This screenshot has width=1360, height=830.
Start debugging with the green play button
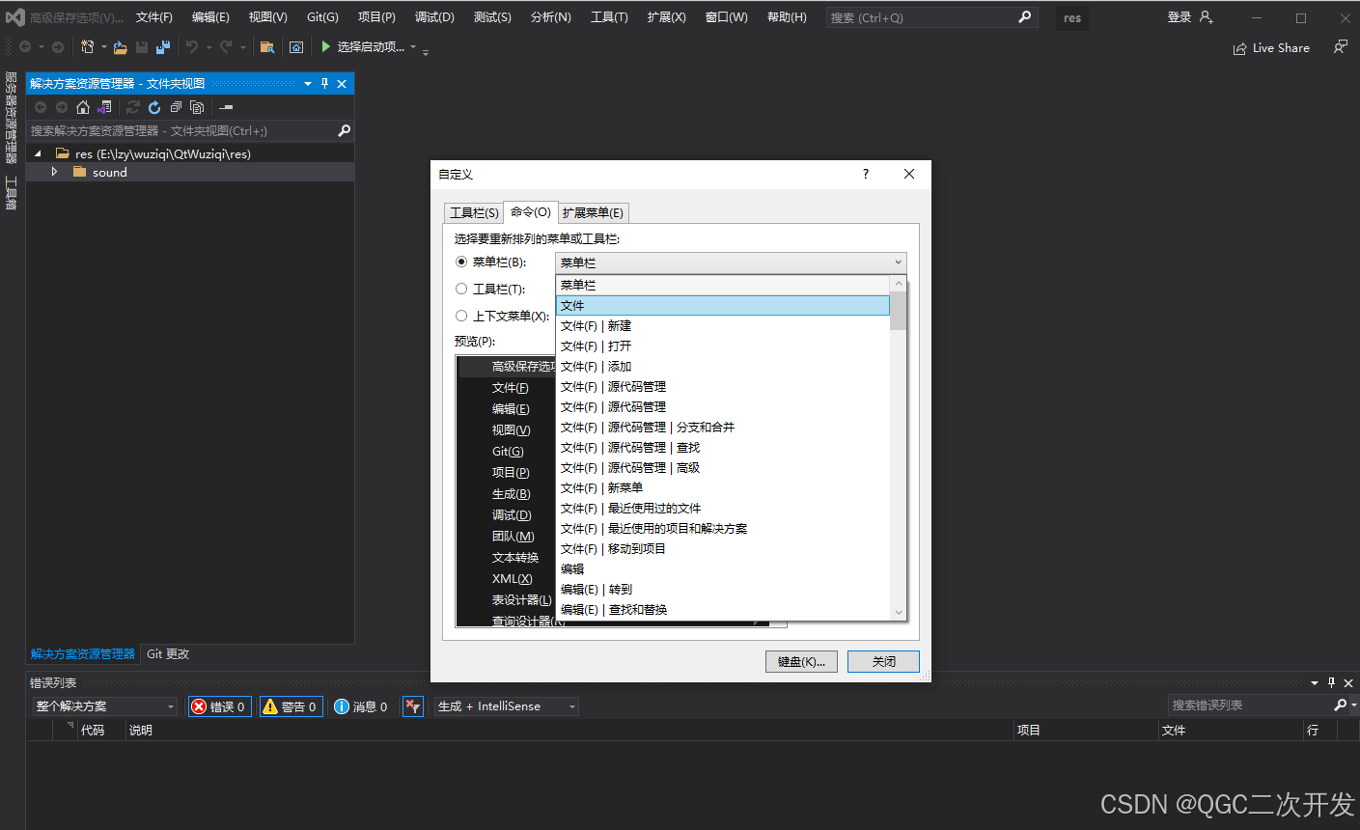[325, 46]
